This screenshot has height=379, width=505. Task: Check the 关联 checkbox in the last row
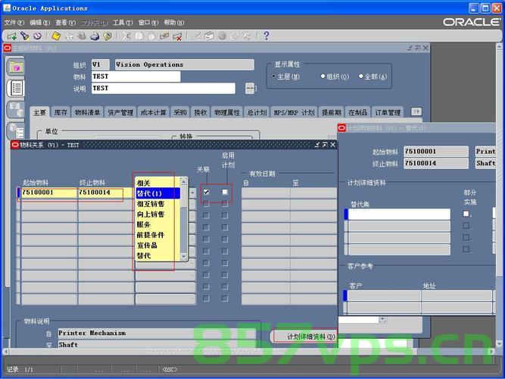click(x=206, y=299)
